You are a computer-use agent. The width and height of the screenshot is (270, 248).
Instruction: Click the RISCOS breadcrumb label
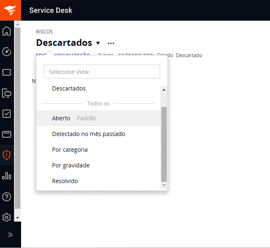pos(44,32)
